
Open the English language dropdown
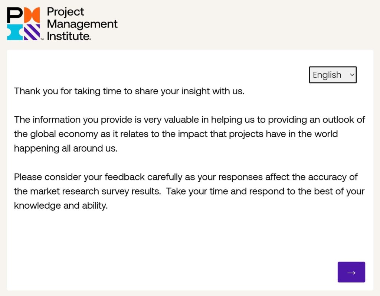click(x=332, y=75)
